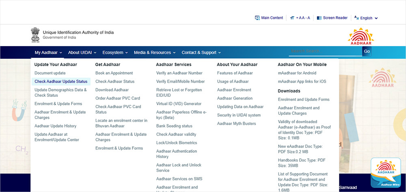The width and height of the screenshot is (406, 192).
Task: Click the Main Content monitor icon
Action: click(257, 18)
